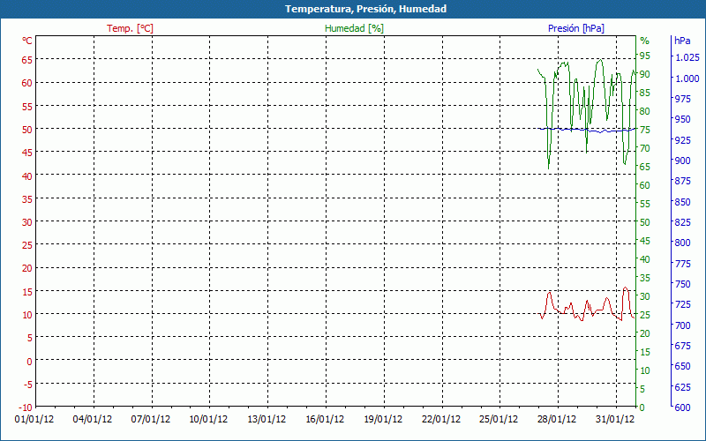The width and height of the screenshot is (706, 441).
Task: Click date label "13/01/12"
Action: pos(267,420)
